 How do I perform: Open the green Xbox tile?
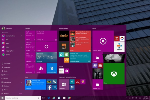(x=114, y=73)
